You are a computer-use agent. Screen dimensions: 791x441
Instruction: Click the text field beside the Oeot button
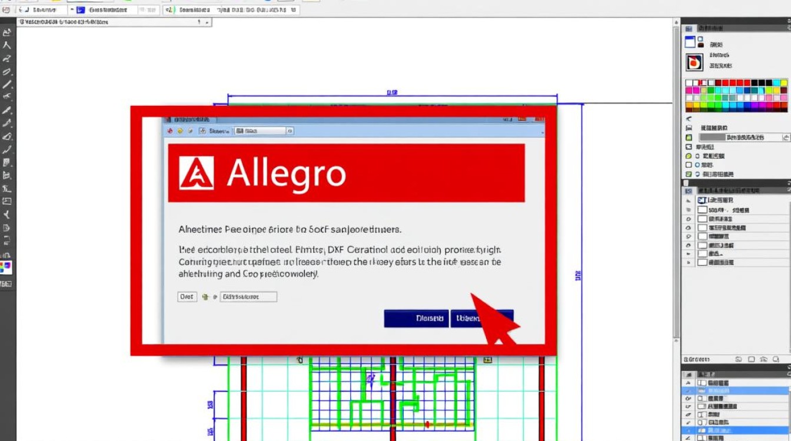(x=248, y=297)
